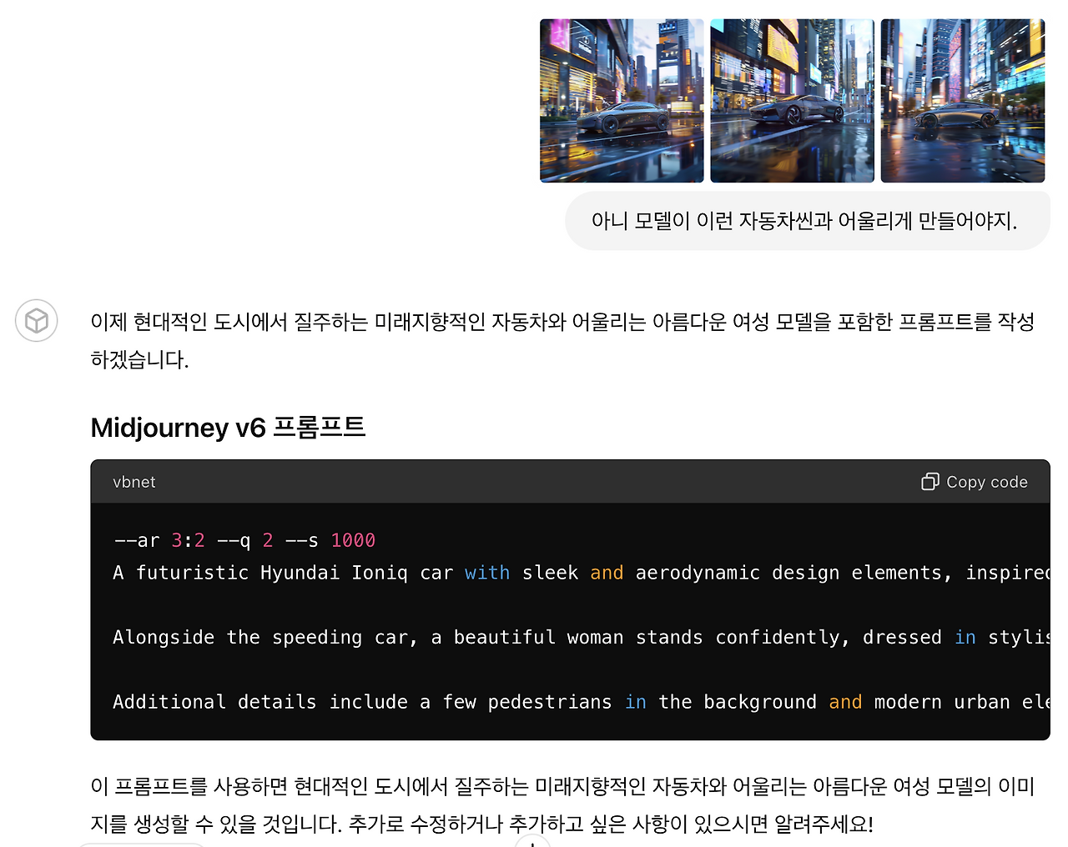
Task: Open the rightmost rainy street car image
Action: pyautogui.click(x=962, y=100)
